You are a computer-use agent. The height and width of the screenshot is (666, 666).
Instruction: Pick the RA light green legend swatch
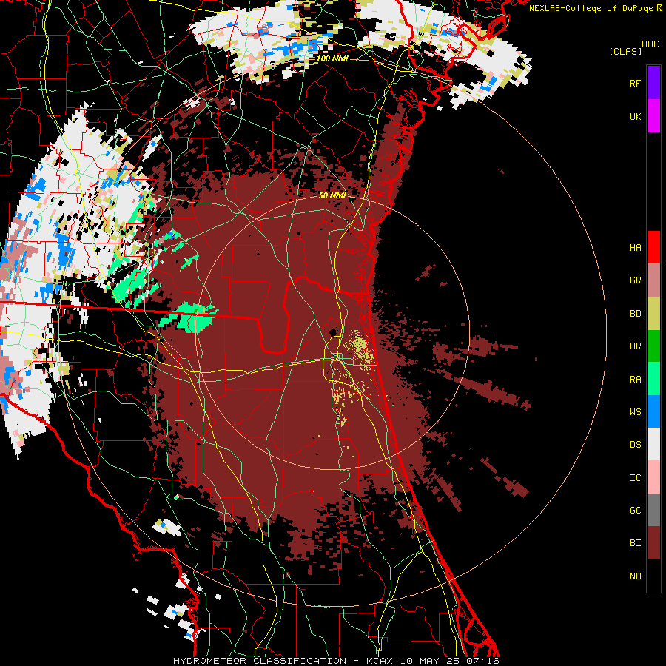click(x=653, y=379)
